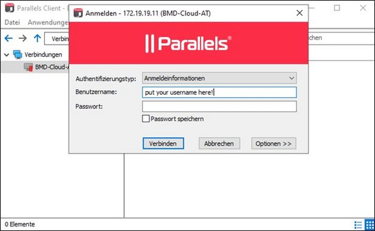The image size is (375, 231).
Task: Click the Parallels Client title bar icon
Action: pos(9,8)
